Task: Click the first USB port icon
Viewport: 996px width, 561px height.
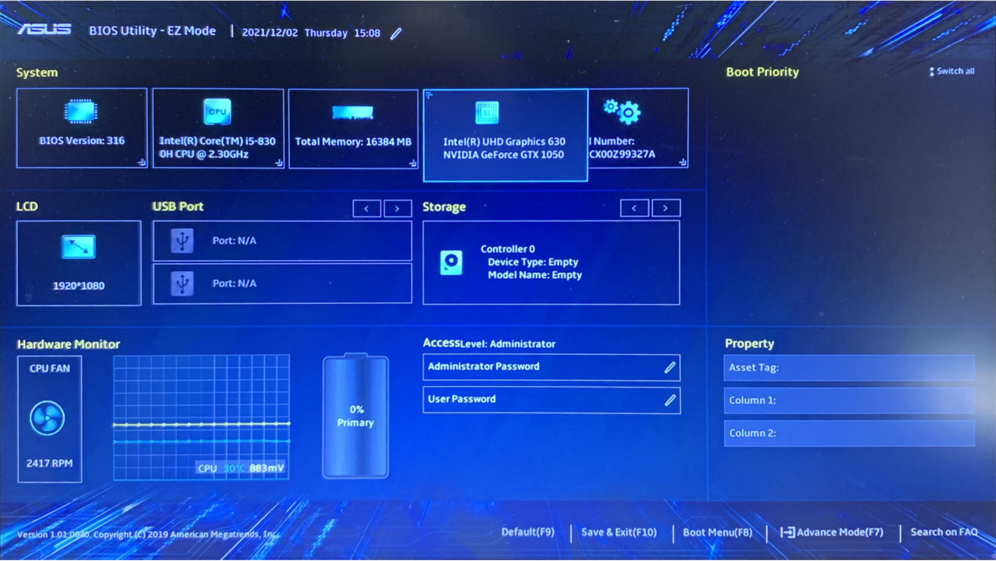Action: click(182, 241)
